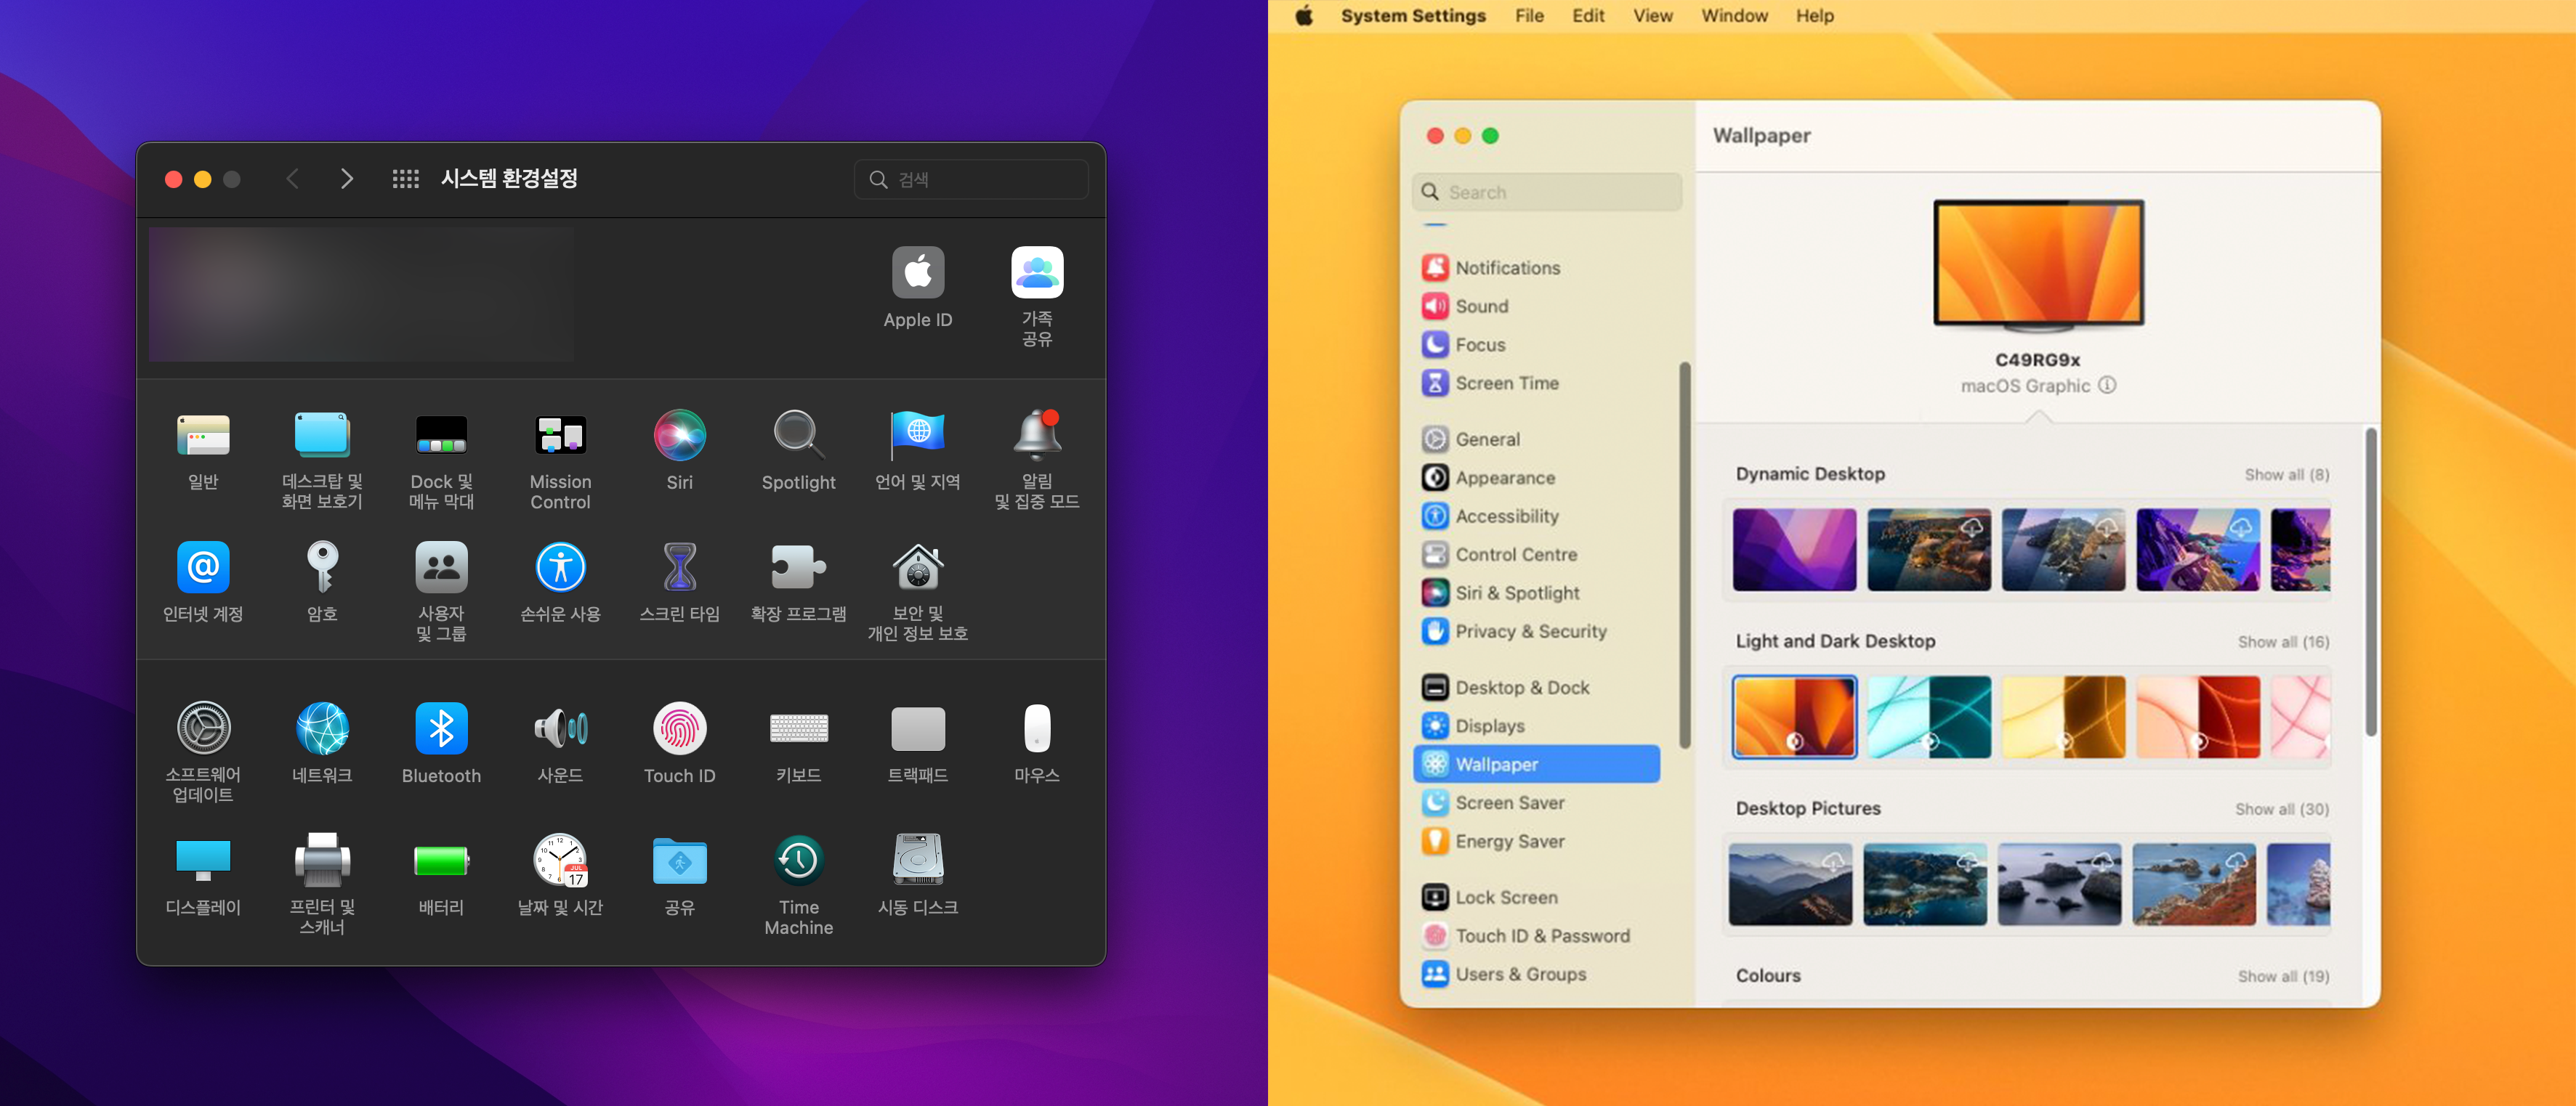
Task: Open the Time Machine icon
Action: (798, 859)
